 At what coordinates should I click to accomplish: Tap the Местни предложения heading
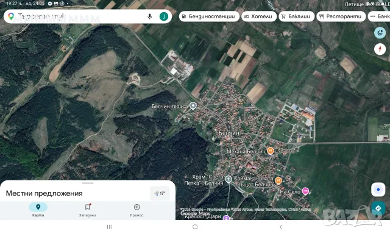pyautogui.click(x=44, y=193)
